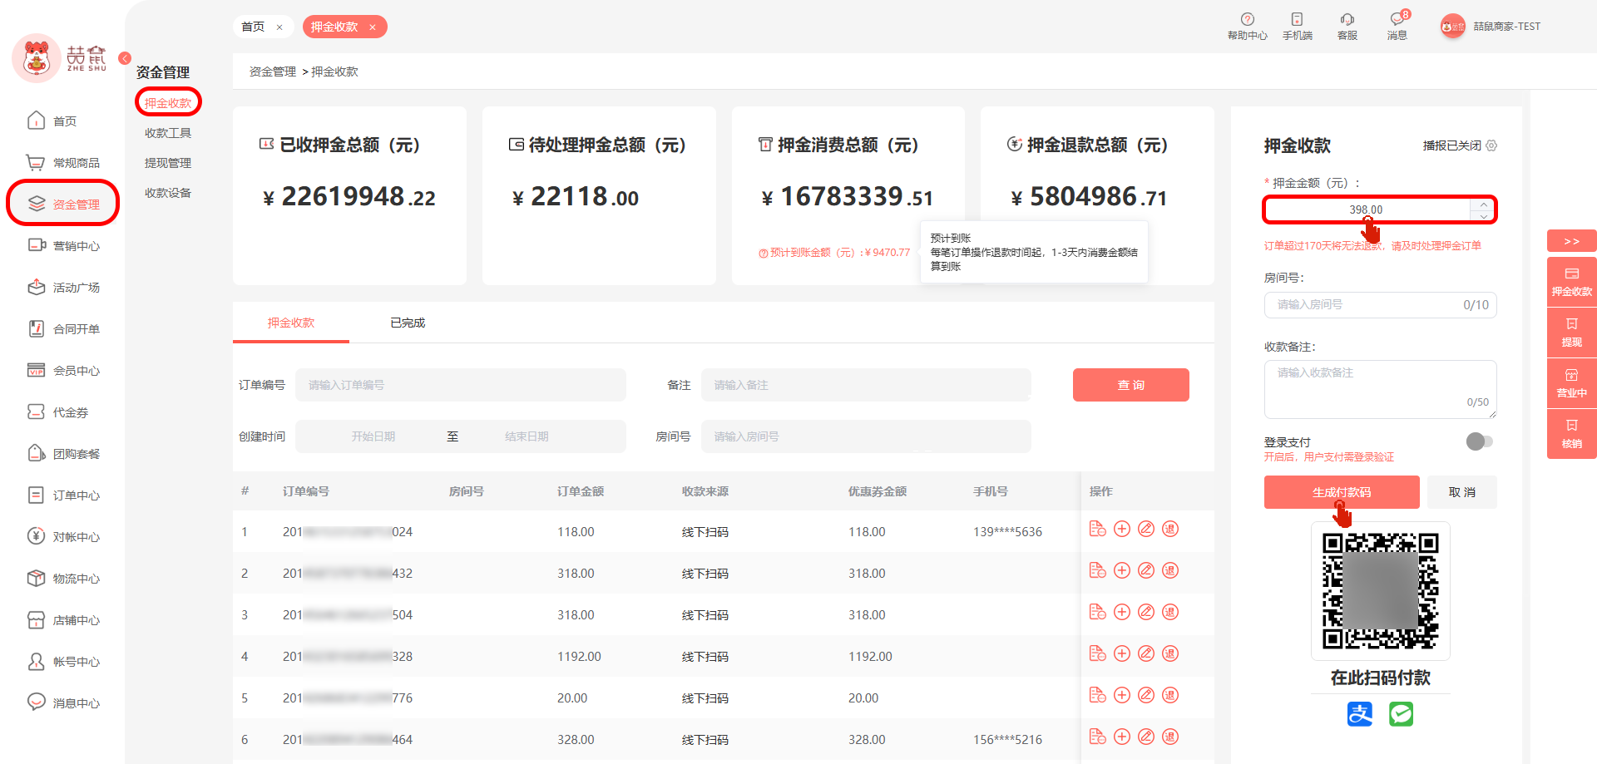Increase deposit amount with up arrow
Viewport: 1597px width, 764px height.
pos(1484,205)
